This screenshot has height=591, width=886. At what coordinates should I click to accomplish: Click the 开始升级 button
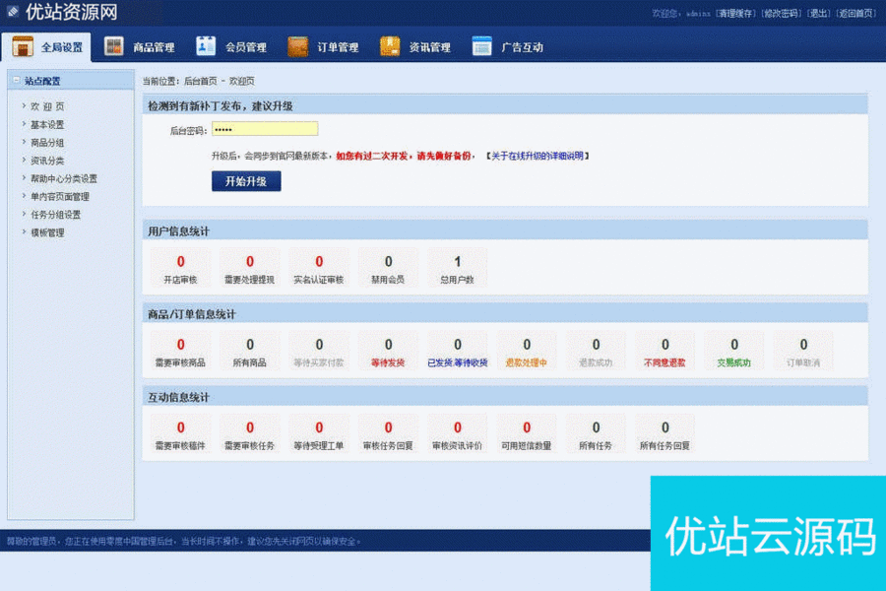pyautogui.click(x=246, y=181)
